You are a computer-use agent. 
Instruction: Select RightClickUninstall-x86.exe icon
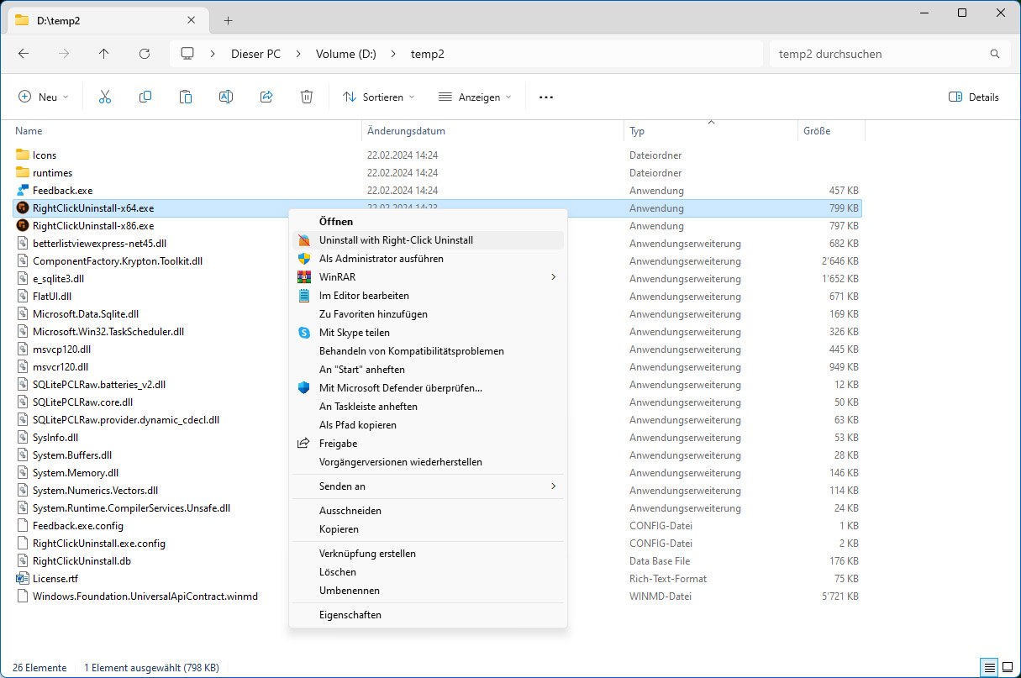(x=23, y=226)
